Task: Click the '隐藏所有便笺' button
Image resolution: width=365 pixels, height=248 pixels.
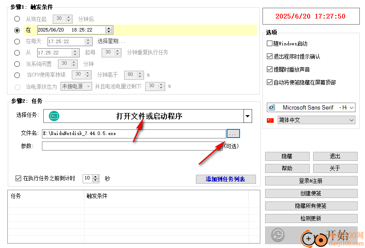Action: 311,206
